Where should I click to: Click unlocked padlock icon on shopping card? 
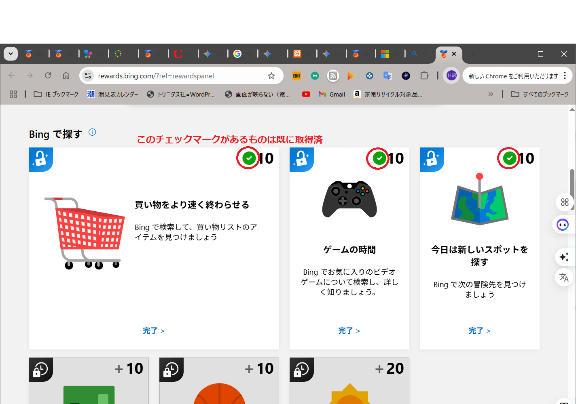click(41, 159)
